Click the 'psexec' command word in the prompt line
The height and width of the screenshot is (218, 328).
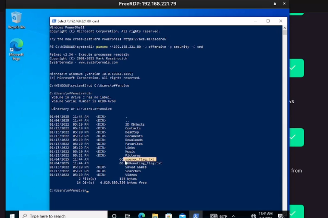coord(102,47)
